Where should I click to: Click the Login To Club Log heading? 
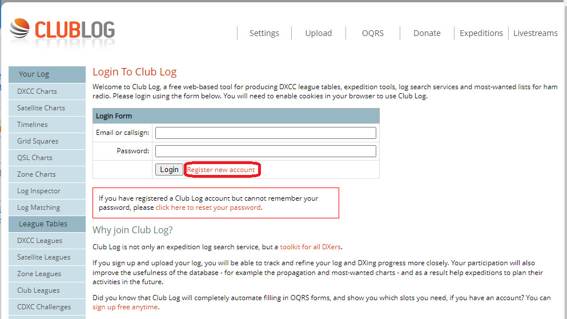[x=135, y=72]
